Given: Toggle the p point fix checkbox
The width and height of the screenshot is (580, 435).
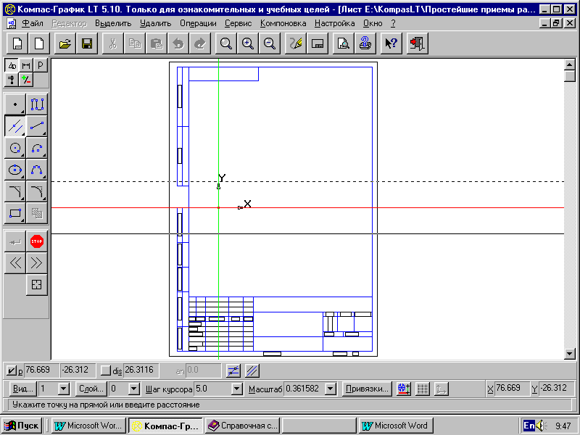Looking at the screenshot, I should tap(12, 370).
